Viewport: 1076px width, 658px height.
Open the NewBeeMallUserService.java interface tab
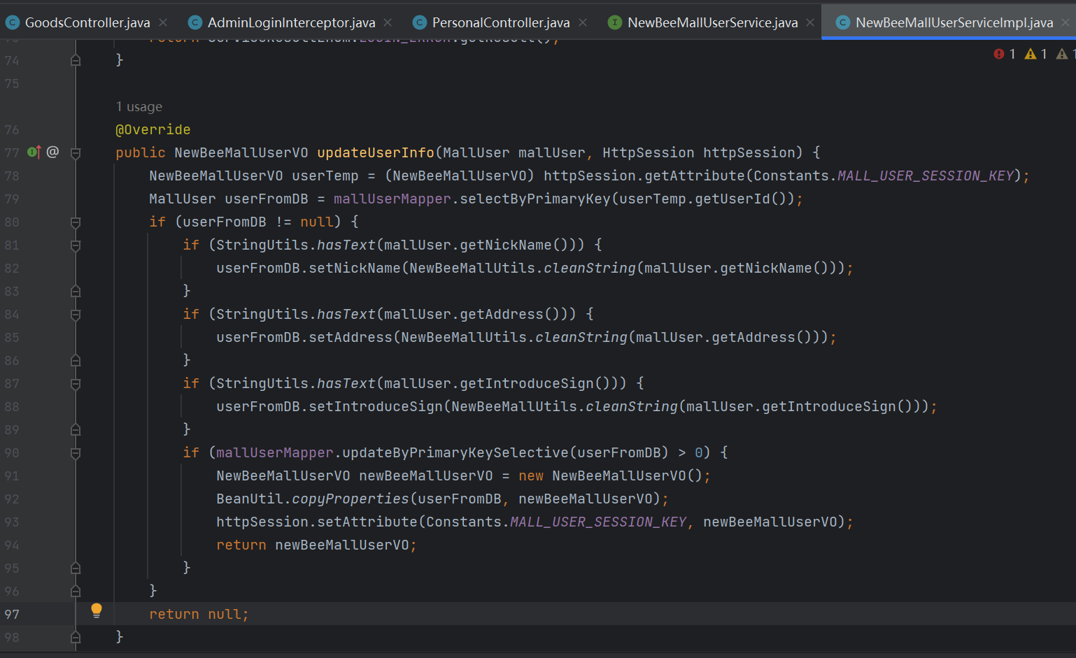pos(712,22)
